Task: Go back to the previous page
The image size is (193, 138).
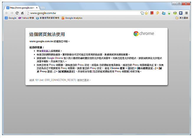Action: click(7, 13)
